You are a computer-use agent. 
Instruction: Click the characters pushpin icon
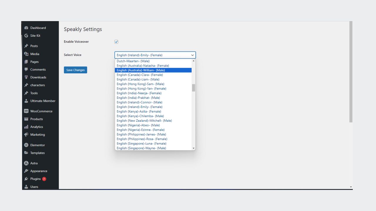point(26,85)
